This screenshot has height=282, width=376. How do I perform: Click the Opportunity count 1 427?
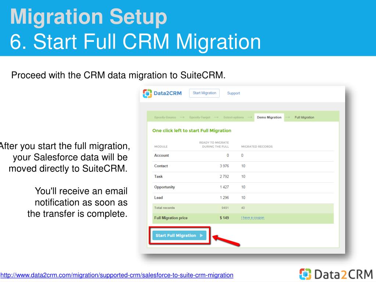pyautogui.click(x=224, y=187)
